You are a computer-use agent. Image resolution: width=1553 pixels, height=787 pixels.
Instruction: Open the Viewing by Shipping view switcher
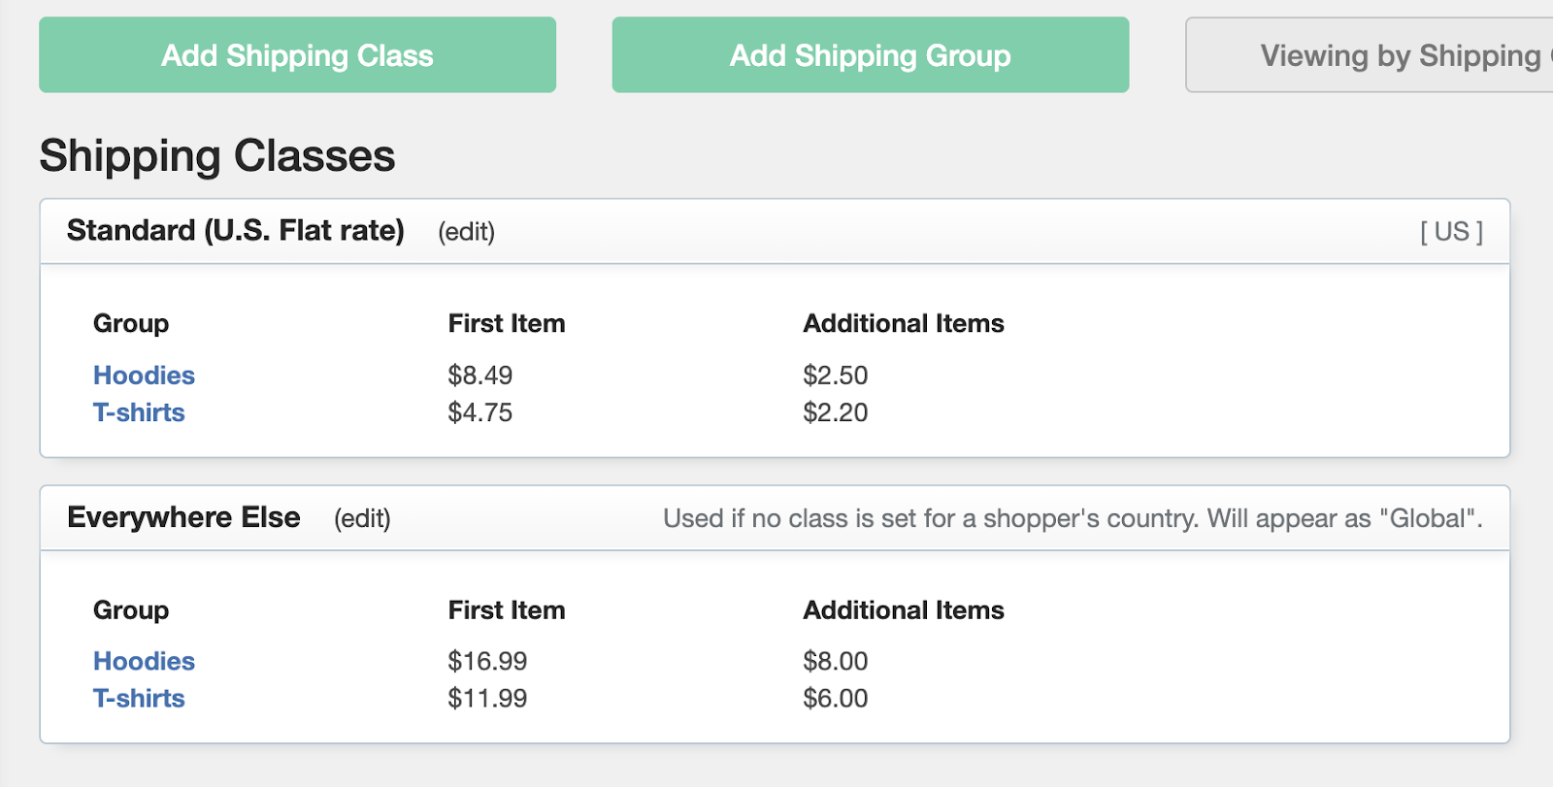tap(1398, 55)
